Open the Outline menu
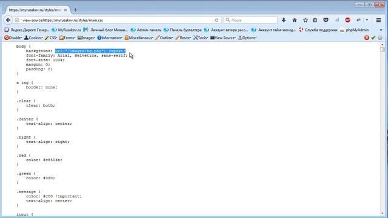Viewport: 388px width, 218px height. [164, 38]
